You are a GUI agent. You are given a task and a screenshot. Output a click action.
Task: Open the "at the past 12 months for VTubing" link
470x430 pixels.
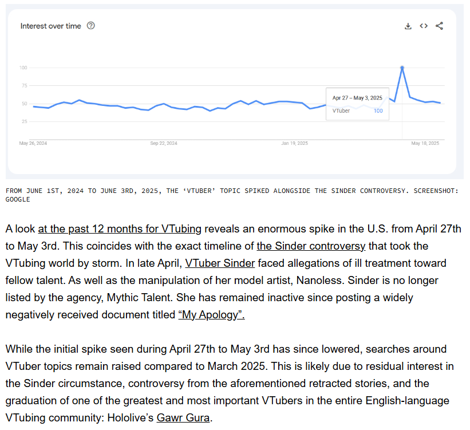(x=120, y=229)
